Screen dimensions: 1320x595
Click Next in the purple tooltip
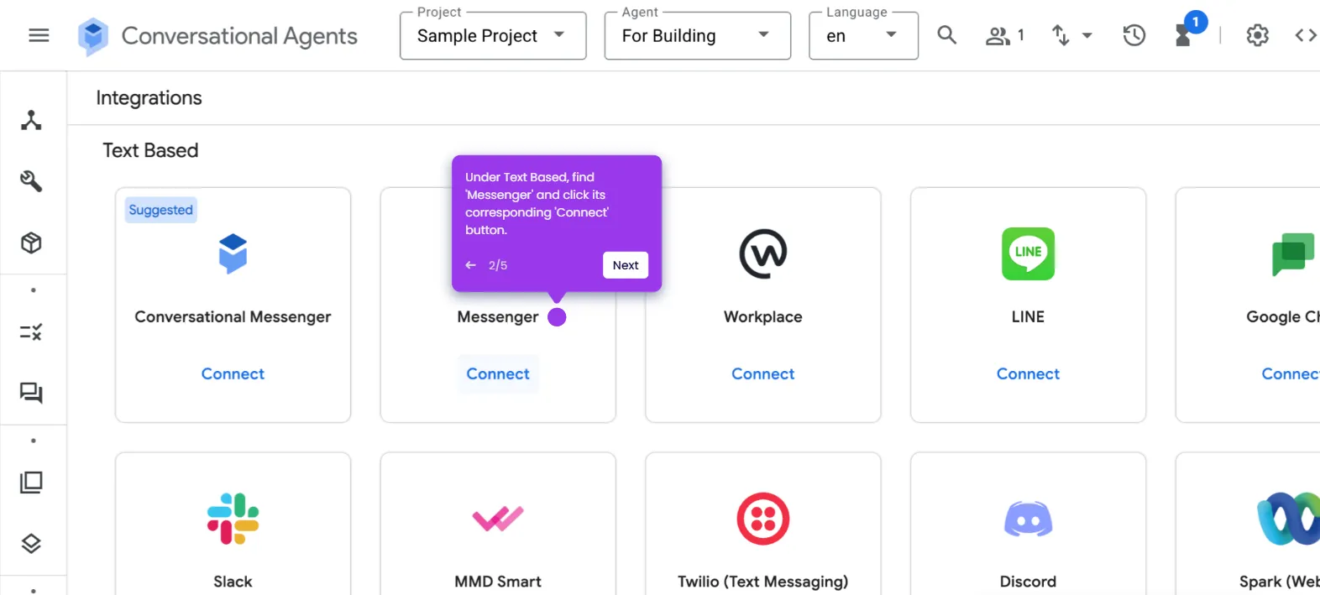(x=626, y=265)
